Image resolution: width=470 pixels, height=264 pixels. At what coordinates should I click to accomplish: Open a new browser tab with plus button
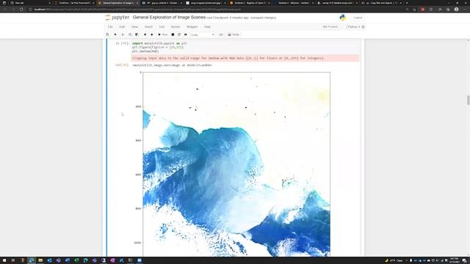click(407, 3)
